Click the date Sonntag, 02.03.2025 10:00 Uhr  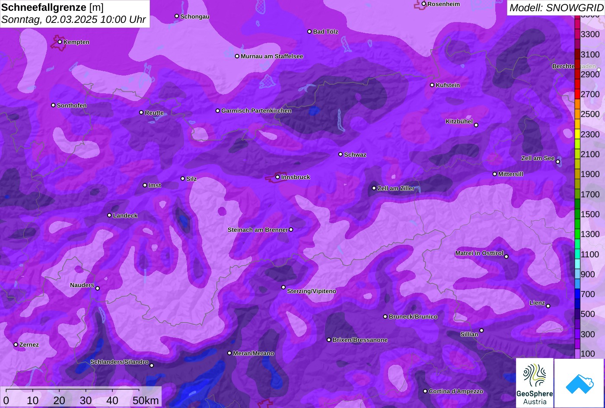click(73, 20)
